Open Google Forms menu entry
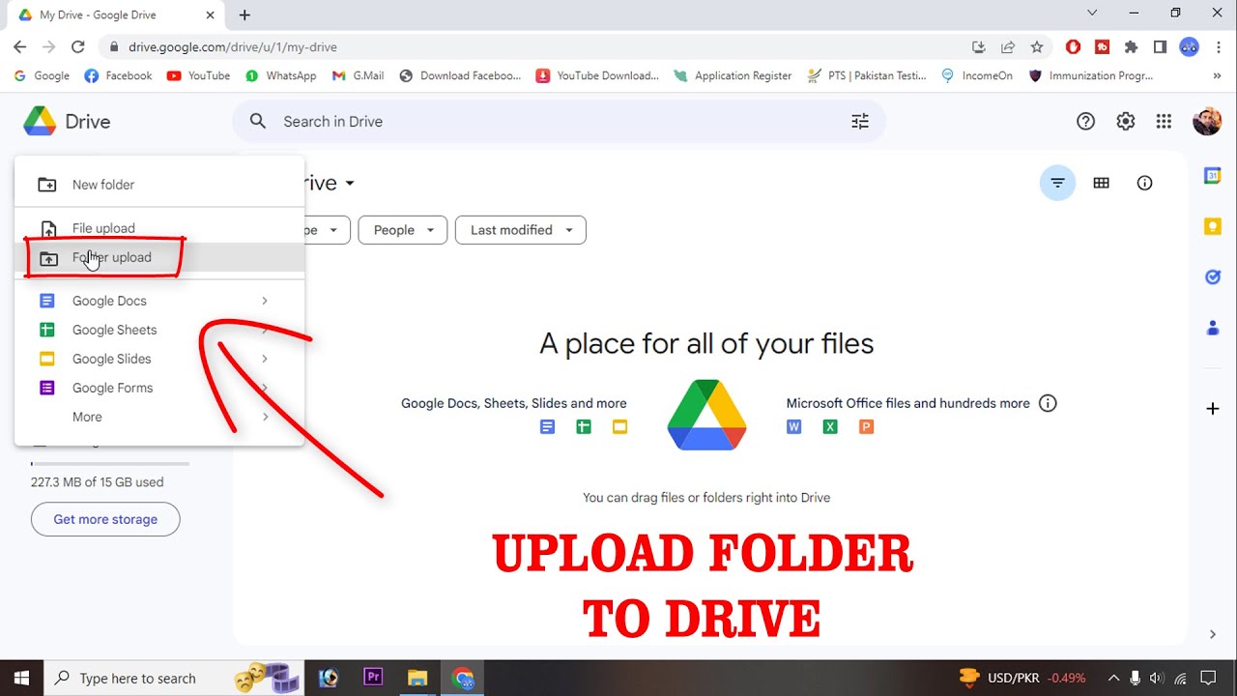The height and width of the screenshot is (696, 1237). tap(159, 388)
